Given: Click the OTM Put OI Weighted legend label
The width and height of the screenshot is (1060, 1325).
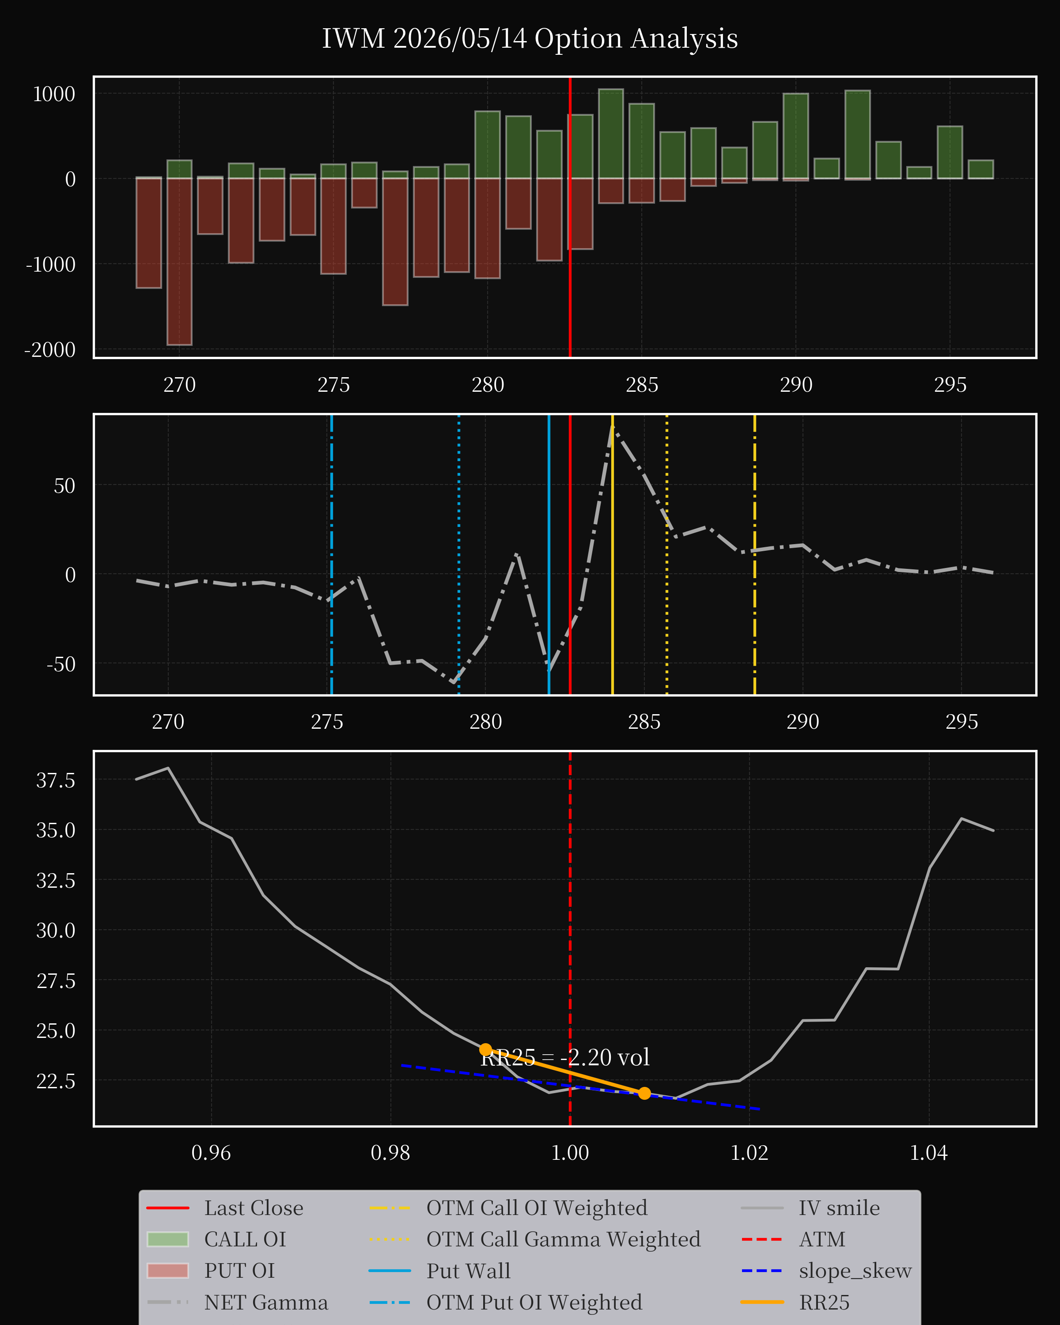Looking at the screenshot, I should pyautogui.click(x=534, y=1302).
